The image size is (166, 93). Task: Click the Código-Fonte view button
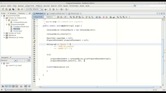(38, 17)
